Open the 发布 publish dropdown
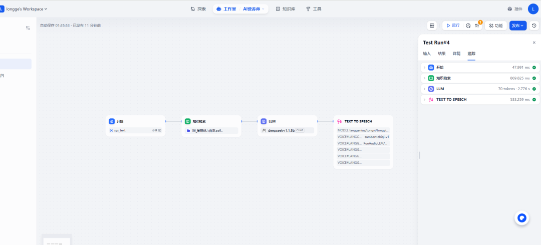Image resolution: width=541 pixels, height=245 pixels. click(x=518, y=26)
